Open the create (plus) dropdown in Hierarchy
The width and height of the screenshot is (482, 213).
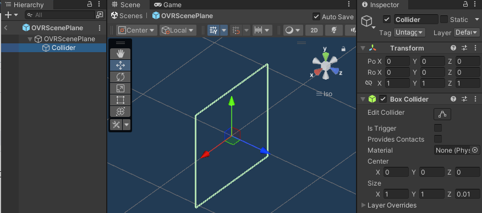12,15
